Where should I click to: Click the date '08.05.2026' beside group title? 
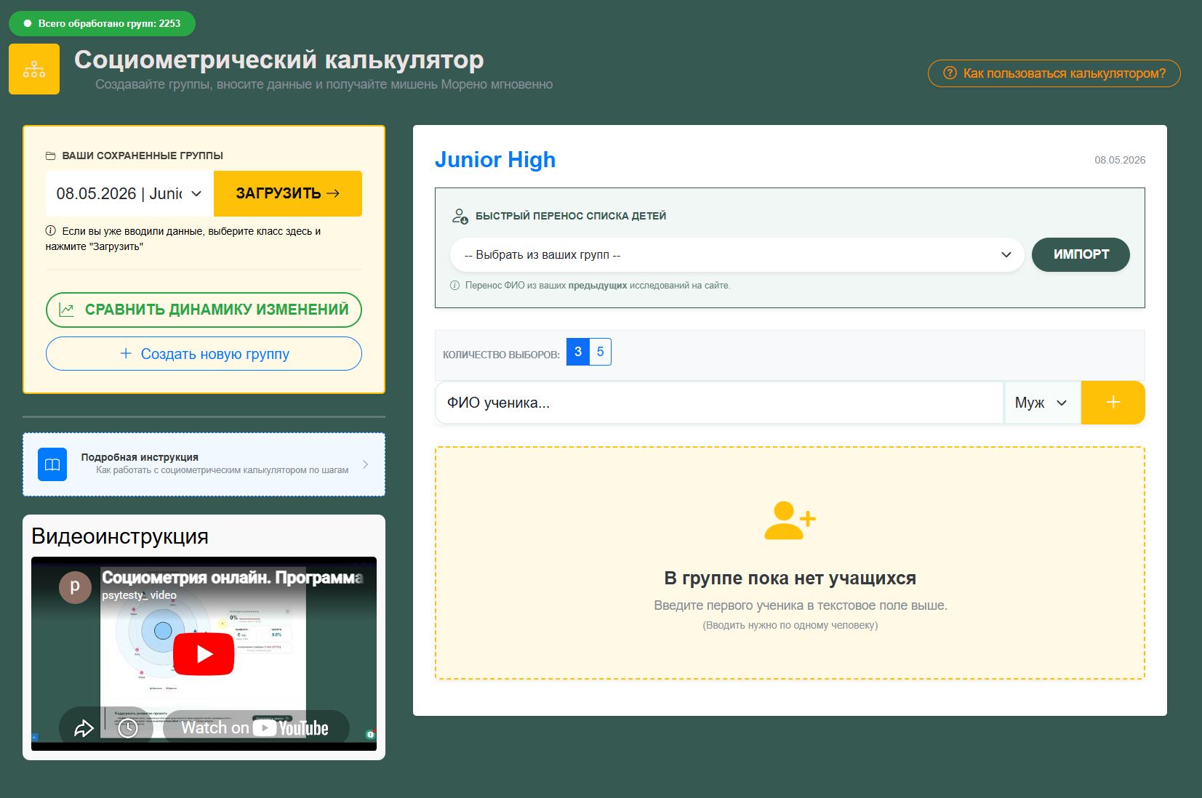point(1120,160)
